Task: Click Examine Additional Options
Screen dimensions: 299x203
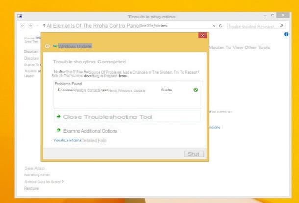Action: click(x=91, y=131)
